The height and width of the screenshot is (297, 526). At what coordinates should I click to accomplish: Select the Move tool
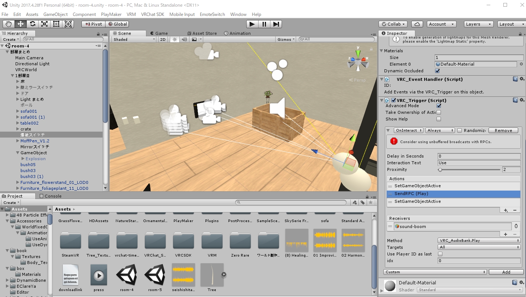click(x=20, y=24)
